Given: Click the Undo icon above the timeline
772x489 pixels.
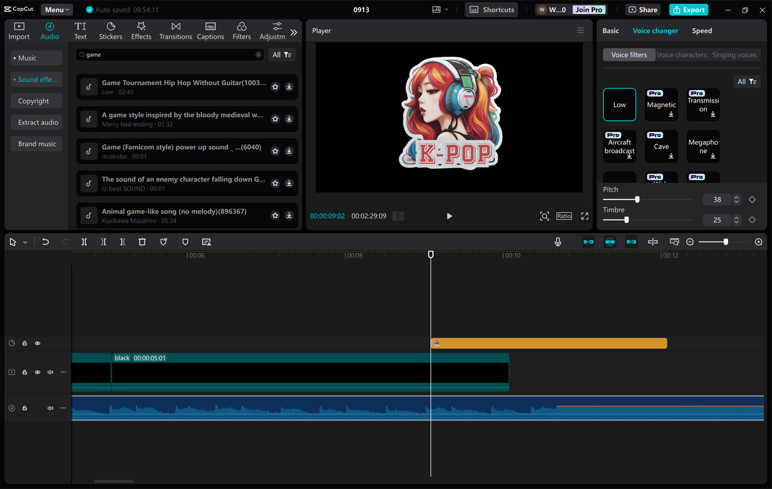Looking at the screenshot, I should (45, 241).
